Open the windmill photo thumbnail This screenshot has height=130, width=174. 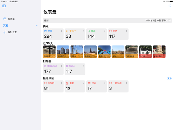tap(77, 52)
